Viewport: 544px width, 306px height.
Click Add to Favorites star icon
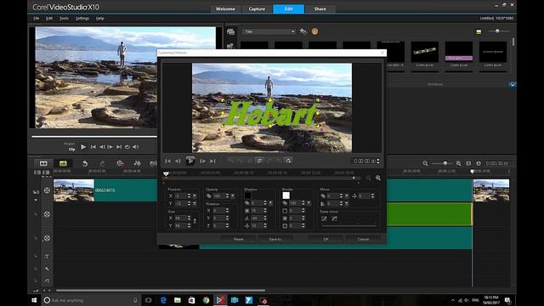303,31
